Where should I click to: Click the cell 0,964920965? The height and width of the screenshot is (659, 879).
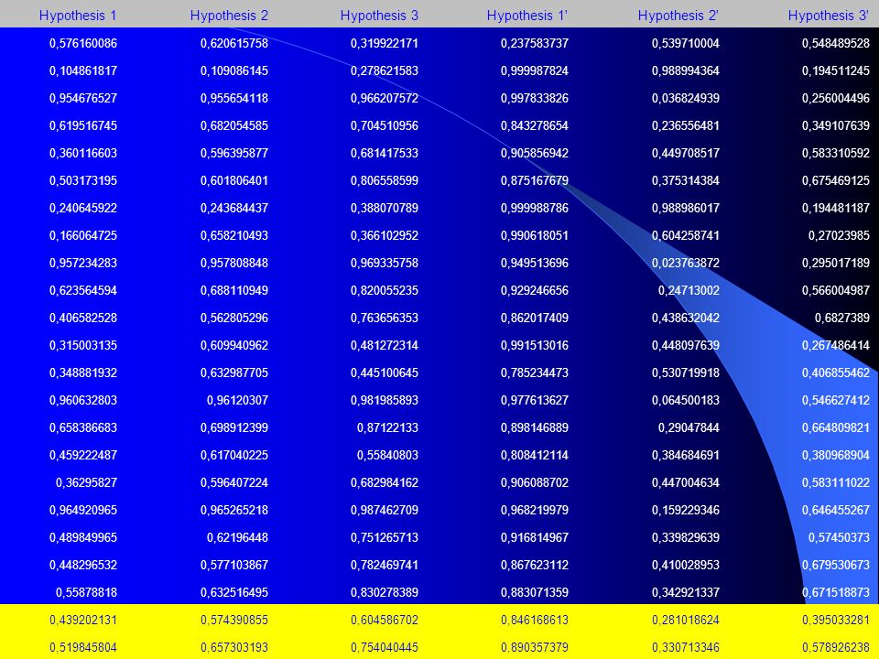tap(83, 510)
